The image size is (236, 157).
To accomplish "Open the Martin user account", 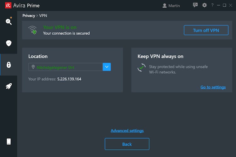I will 171,6.
